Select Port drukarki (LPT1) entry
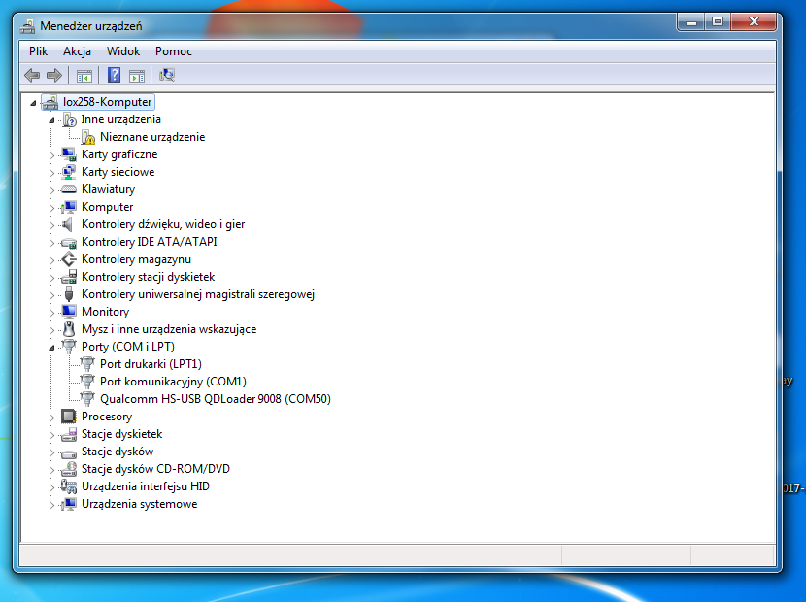 click(x=150, y=364)
